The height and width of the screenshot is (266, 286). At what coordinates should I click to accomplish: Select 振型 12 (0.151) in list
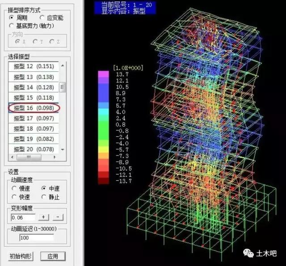coord(34,66)
